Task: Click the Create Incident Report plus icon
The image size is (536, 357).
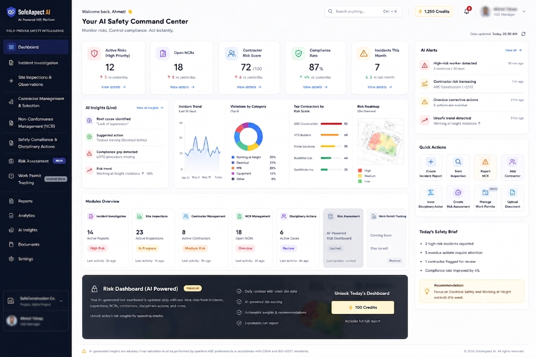Action: click(x=431, y=162)
